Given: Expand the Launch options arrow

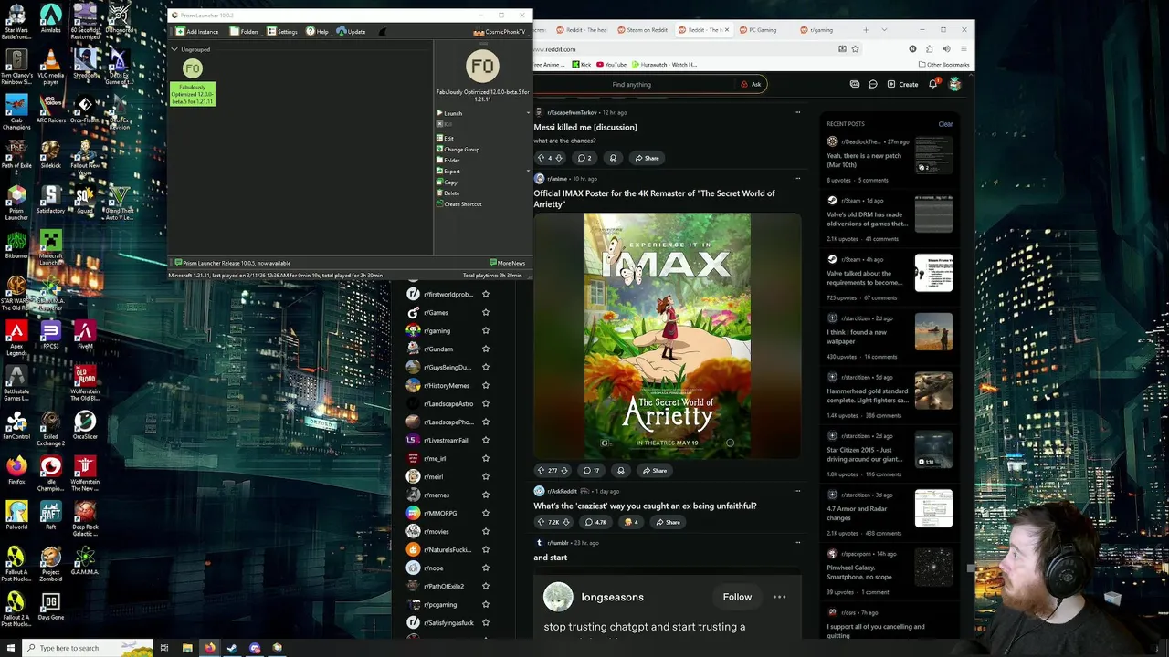Looking at the screenshot, I should [528, 113].
